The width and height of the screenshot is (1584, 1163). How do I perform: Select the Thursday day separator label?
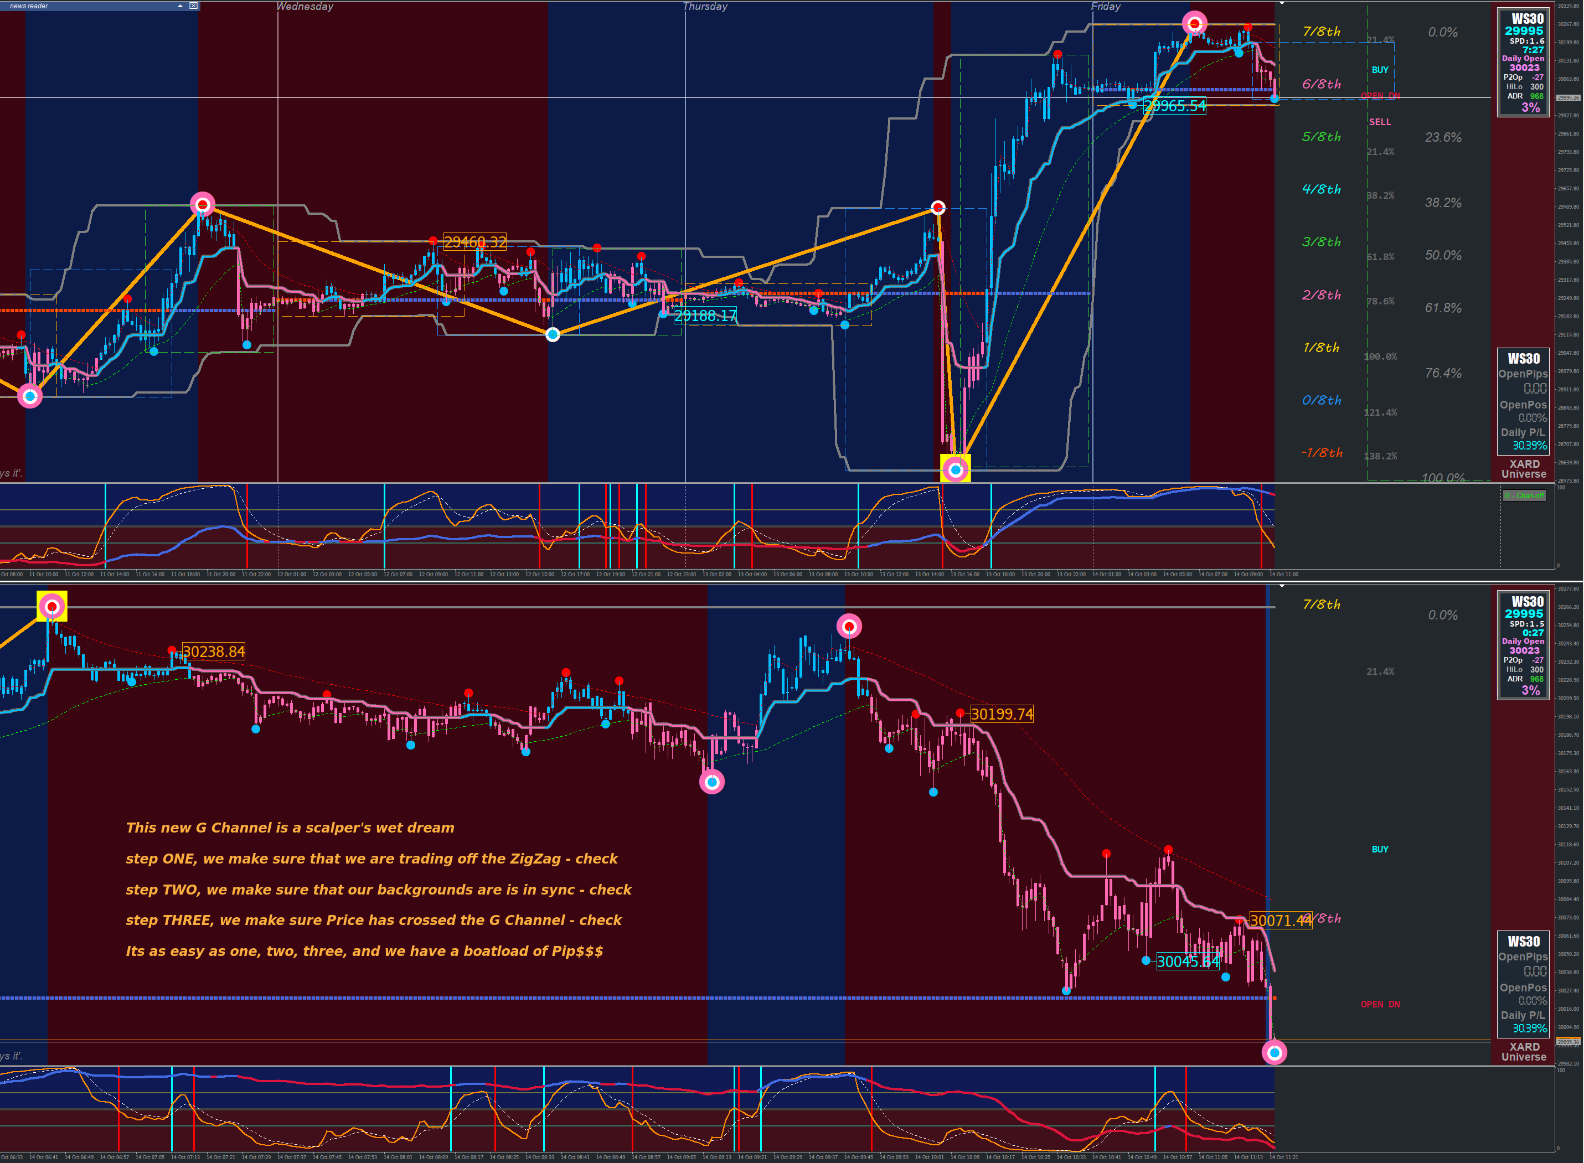click(705, 6)
